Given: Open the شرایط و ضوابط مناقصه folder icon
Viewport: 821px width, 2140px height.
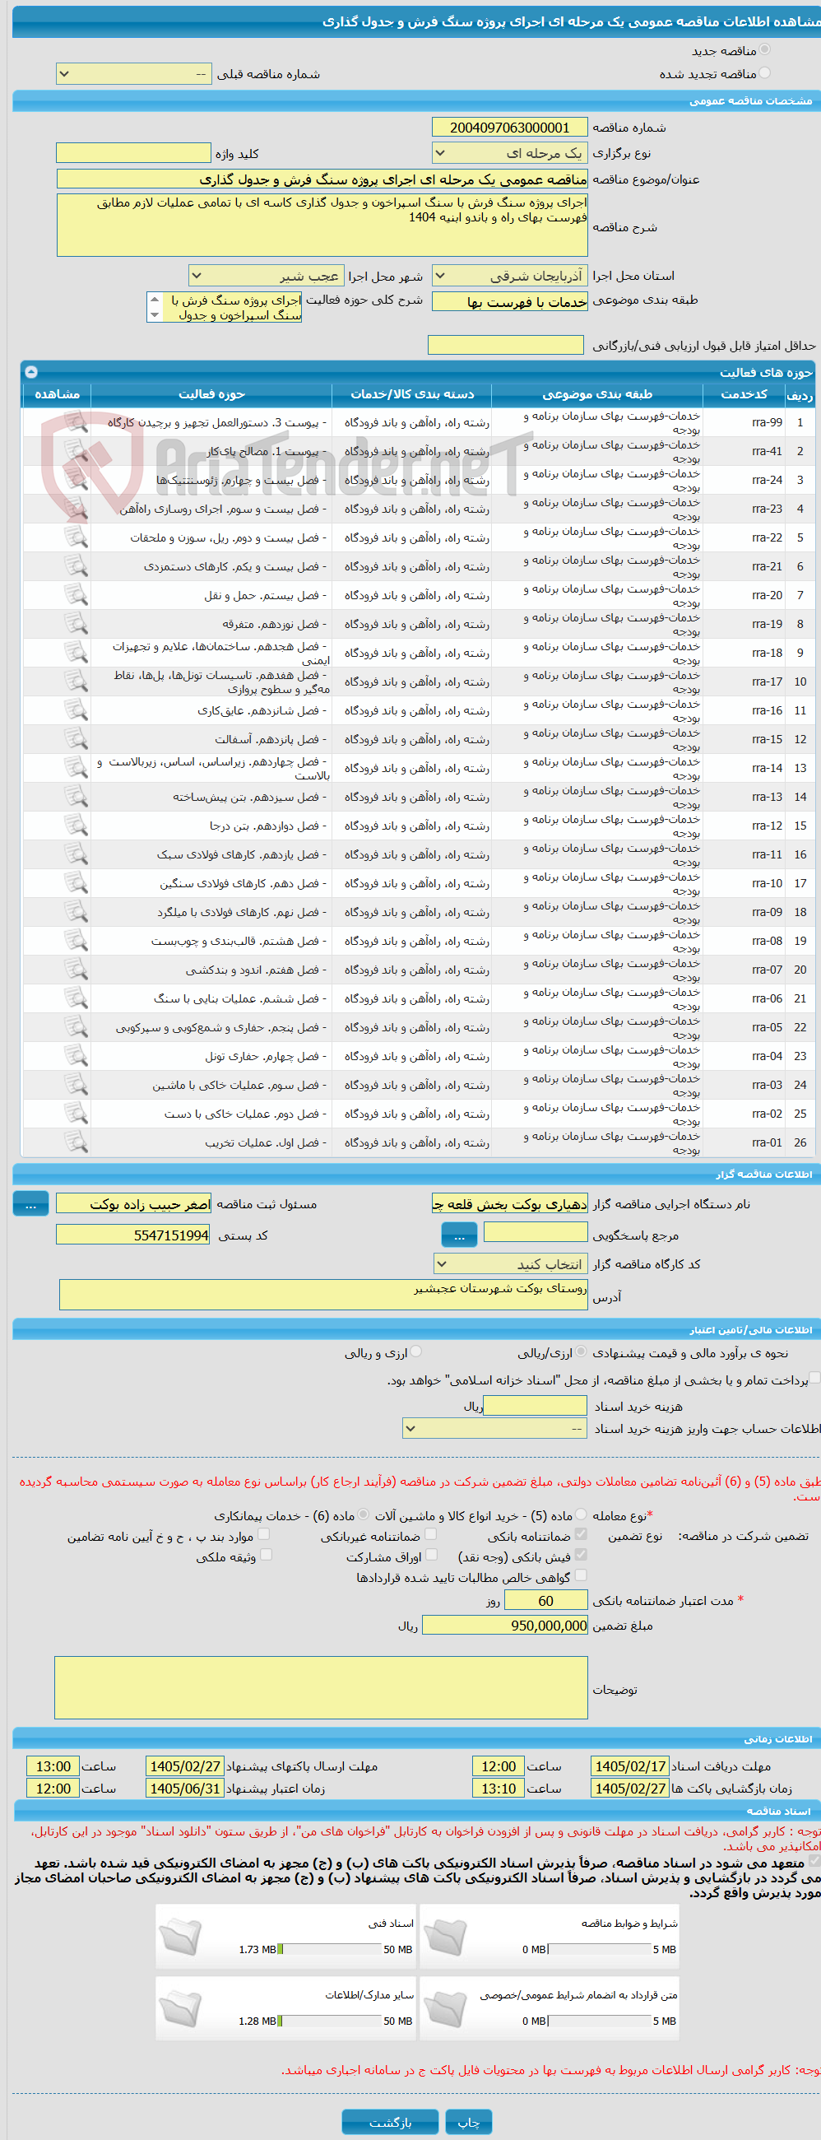Looking at the screenshot, I should 444,1938.
